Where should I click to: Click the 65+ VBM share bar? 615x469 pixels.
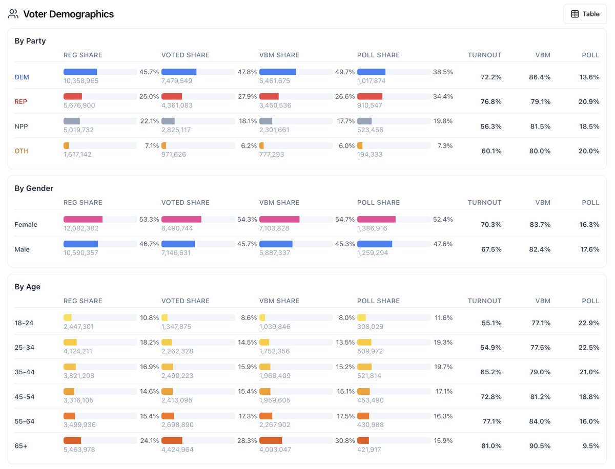[x=296, y=441]
